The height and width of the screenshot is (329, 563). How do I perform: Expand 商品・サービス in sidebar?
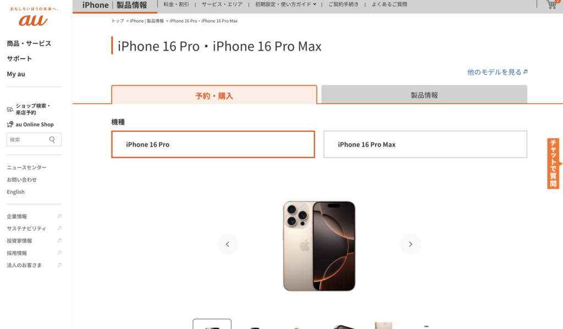point(29,43)
